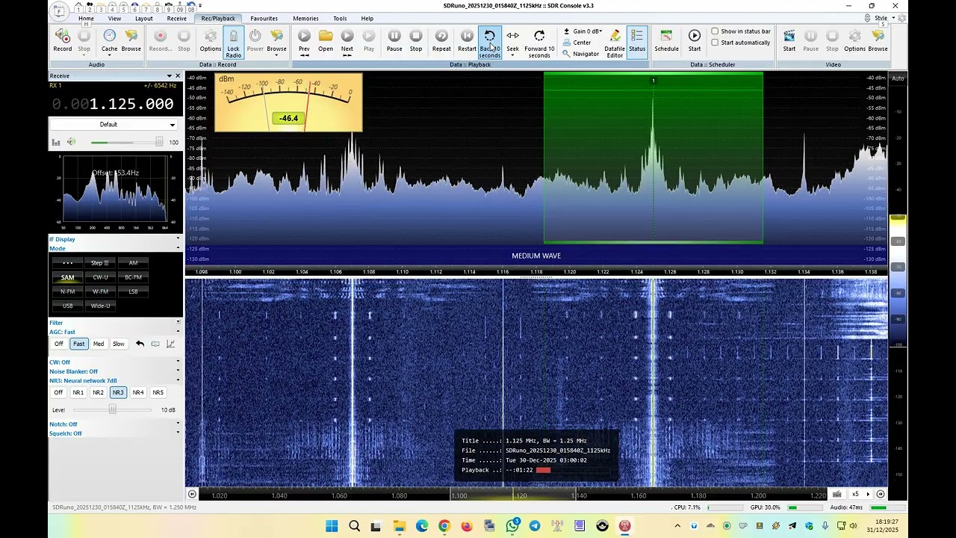Open the Scheduler Schedule window

(667, 40)
